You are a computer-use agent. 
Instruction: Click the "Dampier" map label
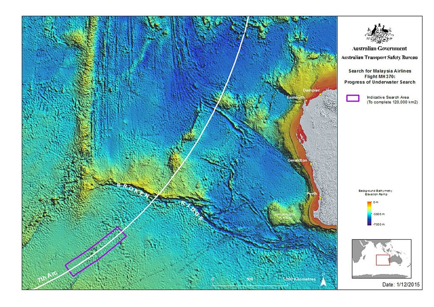(312, 90)
